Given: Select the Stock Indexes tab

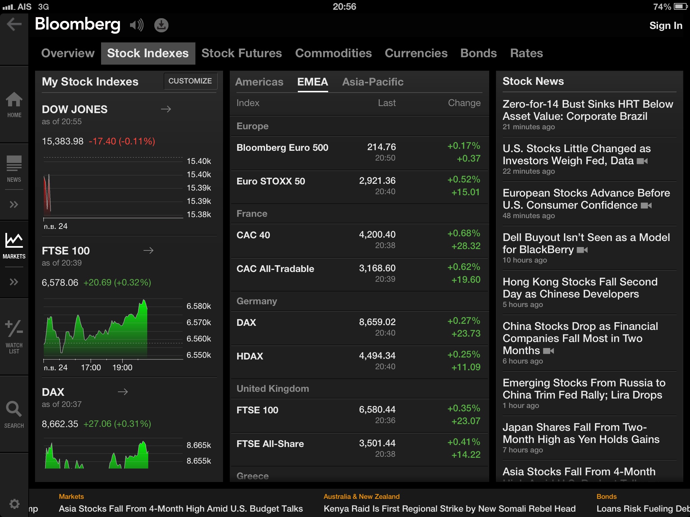Looking at the screenshot, I should 148,53.
